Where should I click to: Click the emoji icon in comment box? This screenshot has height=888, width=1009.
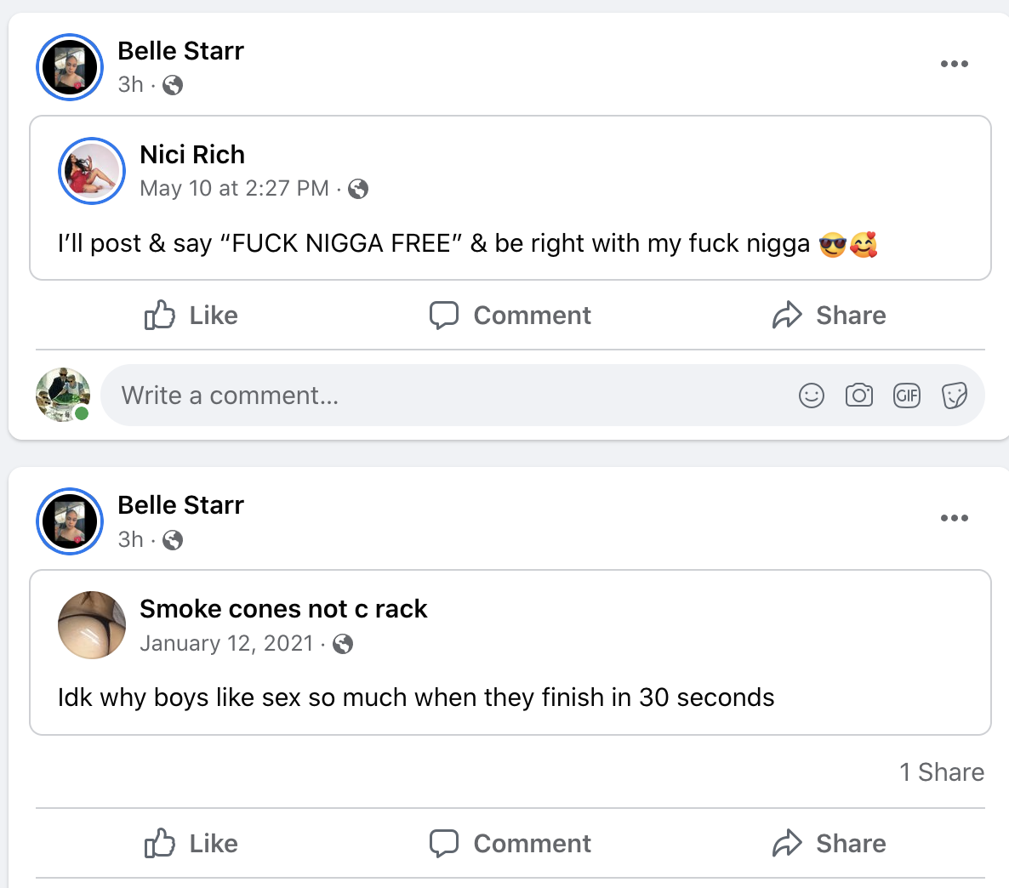812,396
